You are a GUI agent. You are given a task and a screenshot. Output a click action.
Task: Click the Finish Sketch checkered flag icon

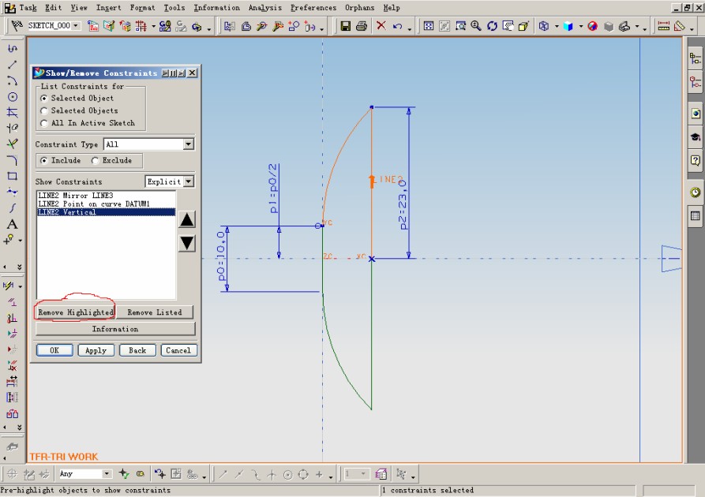pyautogui.click(x=16, y=26)
